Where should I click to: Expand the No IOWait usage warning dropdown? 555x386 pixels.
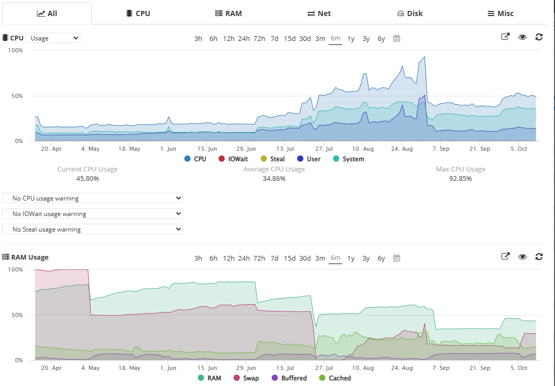(93, 213)
